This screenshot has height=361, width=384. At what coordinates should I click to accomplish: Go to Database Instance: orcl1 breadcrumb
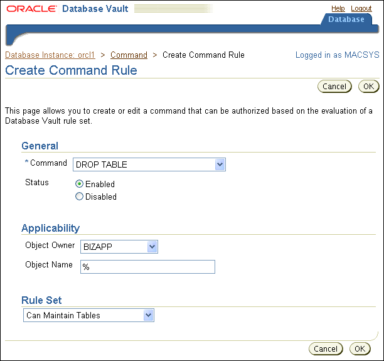(50, 55)
